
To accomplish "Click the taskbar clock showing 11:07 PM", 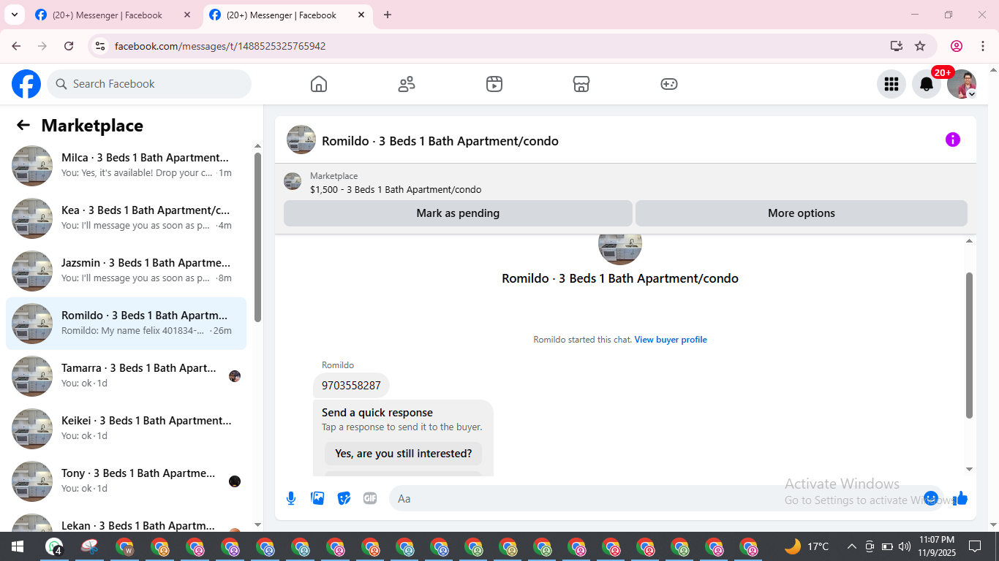I will click(937, 546).
